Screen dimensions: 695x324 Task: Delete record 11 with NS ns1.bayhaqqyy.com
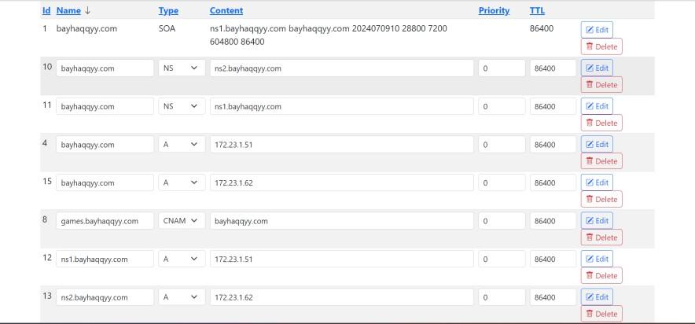[x=601, y=123]
